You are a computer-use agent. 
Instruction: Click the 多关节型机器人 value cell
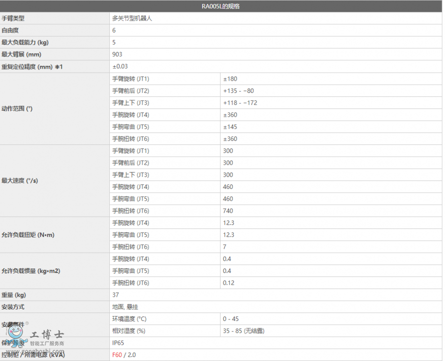click(x=132, y=18)
